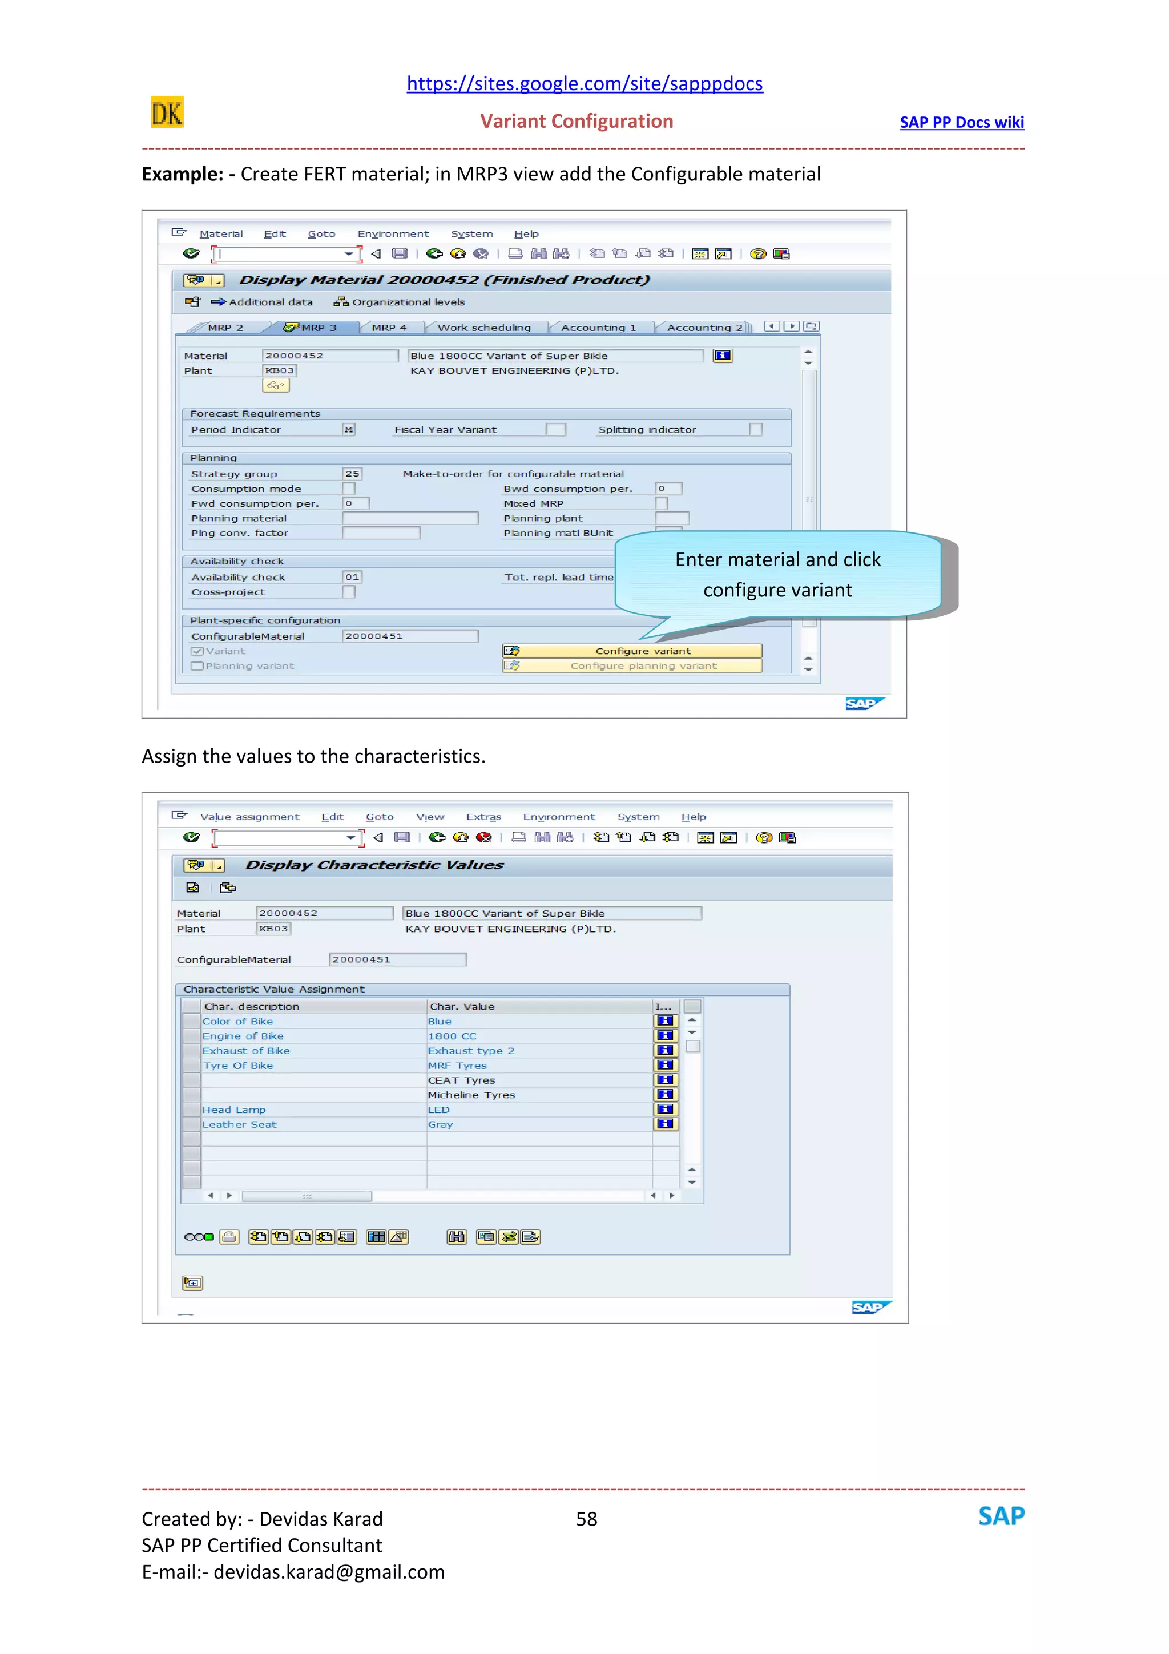Click Save icon in Characteristic Values toolbar
Viewport: 1169px width, 1654px height.
[x=402, y=837]
